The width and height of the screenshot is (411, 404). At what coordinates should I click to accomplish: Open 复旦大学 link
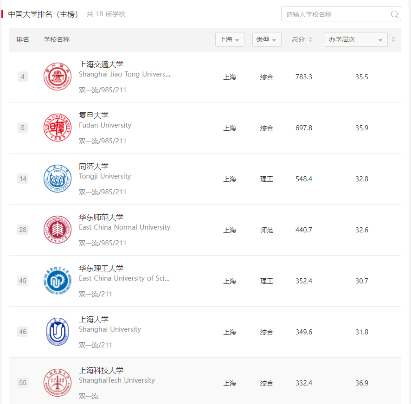click(x=94, y=115)
